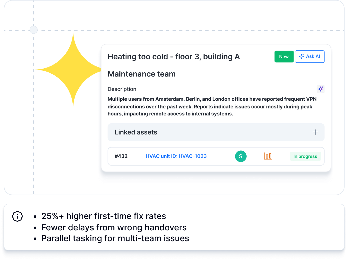Open the HVAC unit ID: HVAC-1023 link
Viewport: 347px width, 261px height.
click(x=176, y=156)
